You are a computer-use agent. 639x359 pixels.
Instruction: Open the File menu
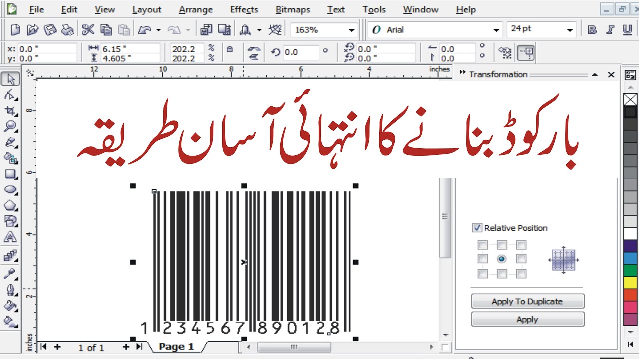click(x=36, y=10)
